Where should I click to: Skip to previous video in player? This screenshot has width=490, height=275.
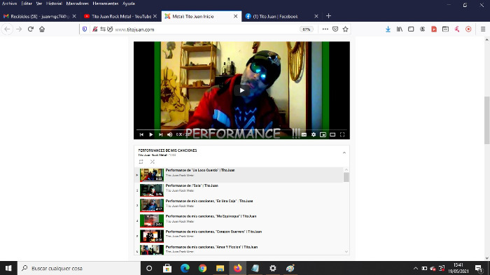[141, 134]
